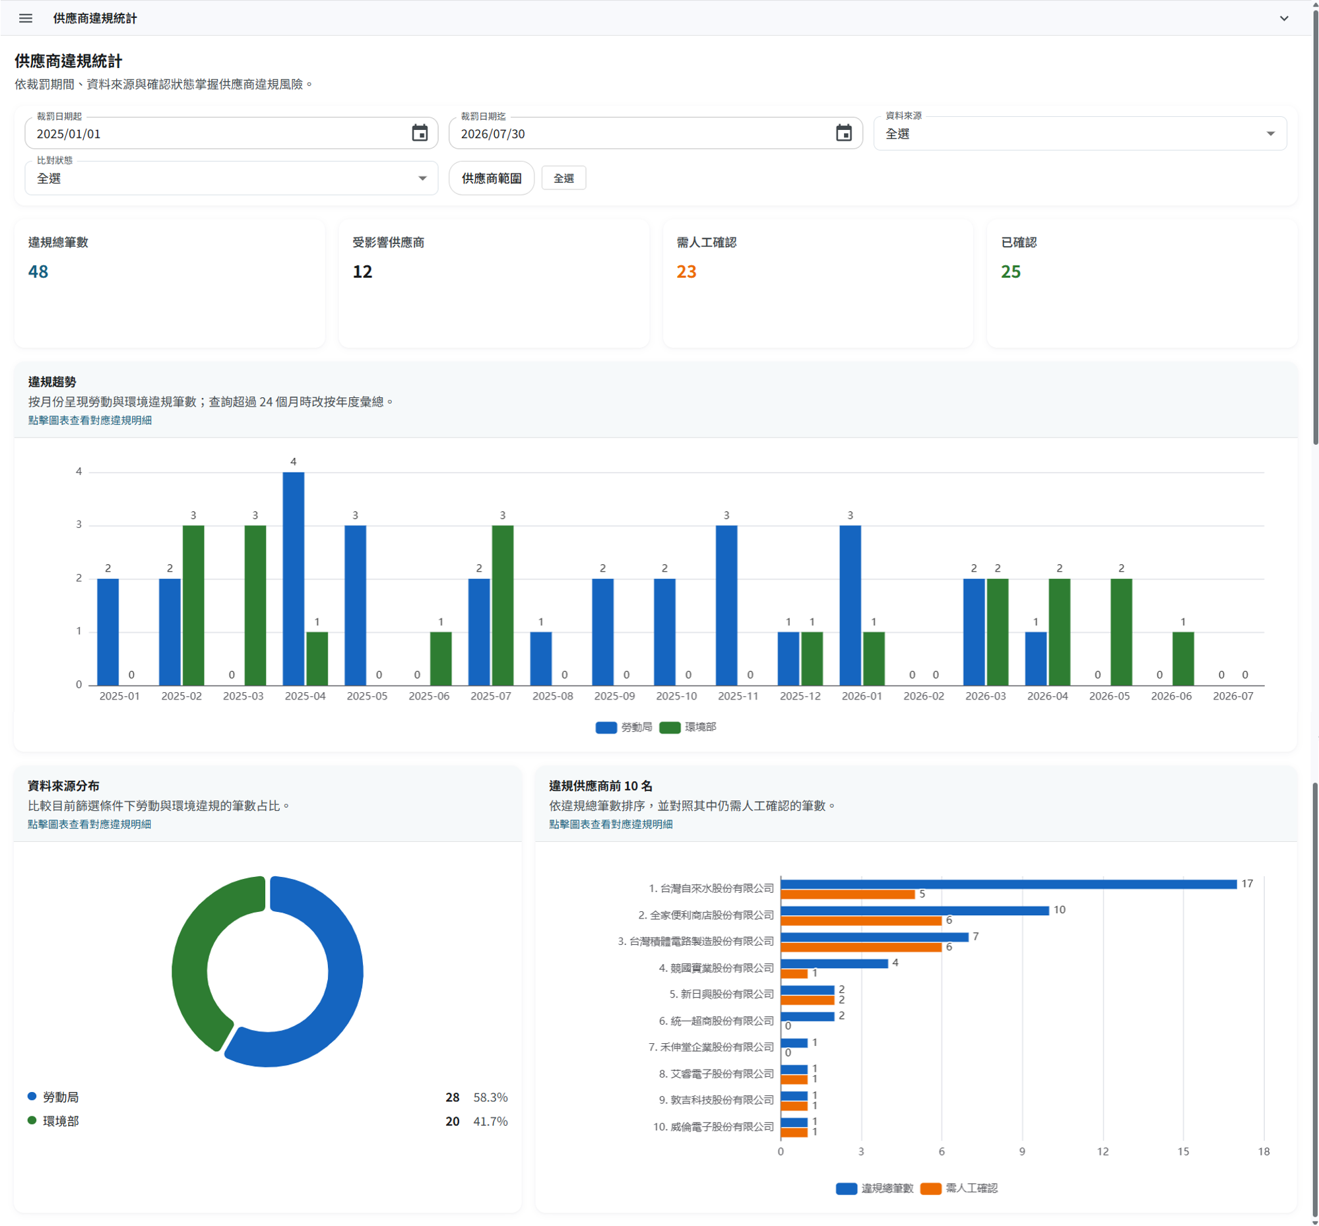This screenshot has width=1319, height=1226.
Task: Select supplier 台灣積體電路製造股份有限公司
Action: click(696, 942)
